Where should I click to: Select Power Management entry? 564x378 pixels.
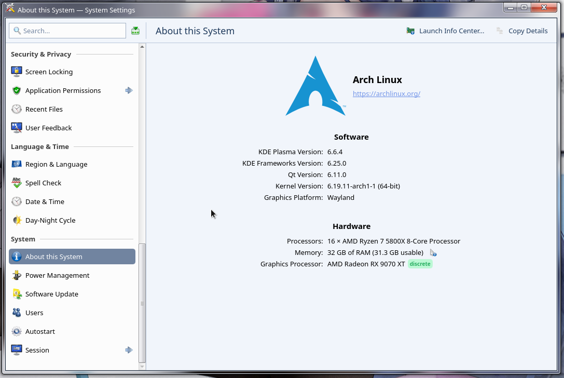click(72, 275)
